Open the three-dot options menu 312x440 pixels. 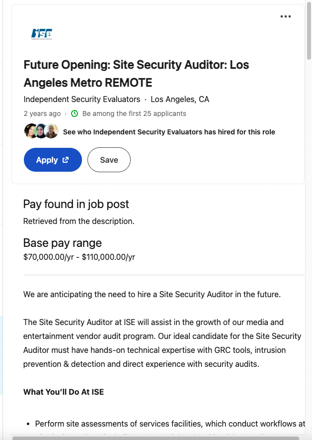[286, 16]
